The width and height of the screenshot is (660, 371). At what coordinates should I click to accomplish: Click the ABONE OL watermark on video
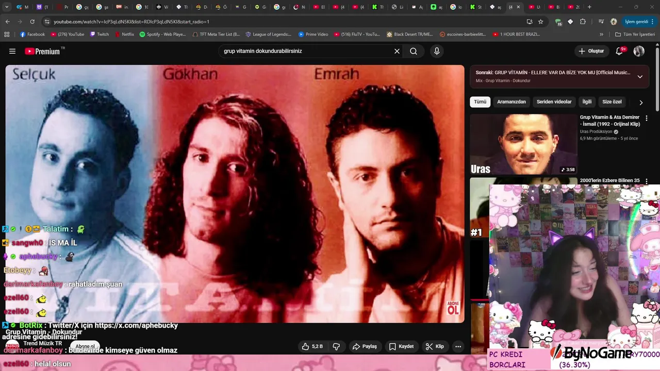pos(453,308)
